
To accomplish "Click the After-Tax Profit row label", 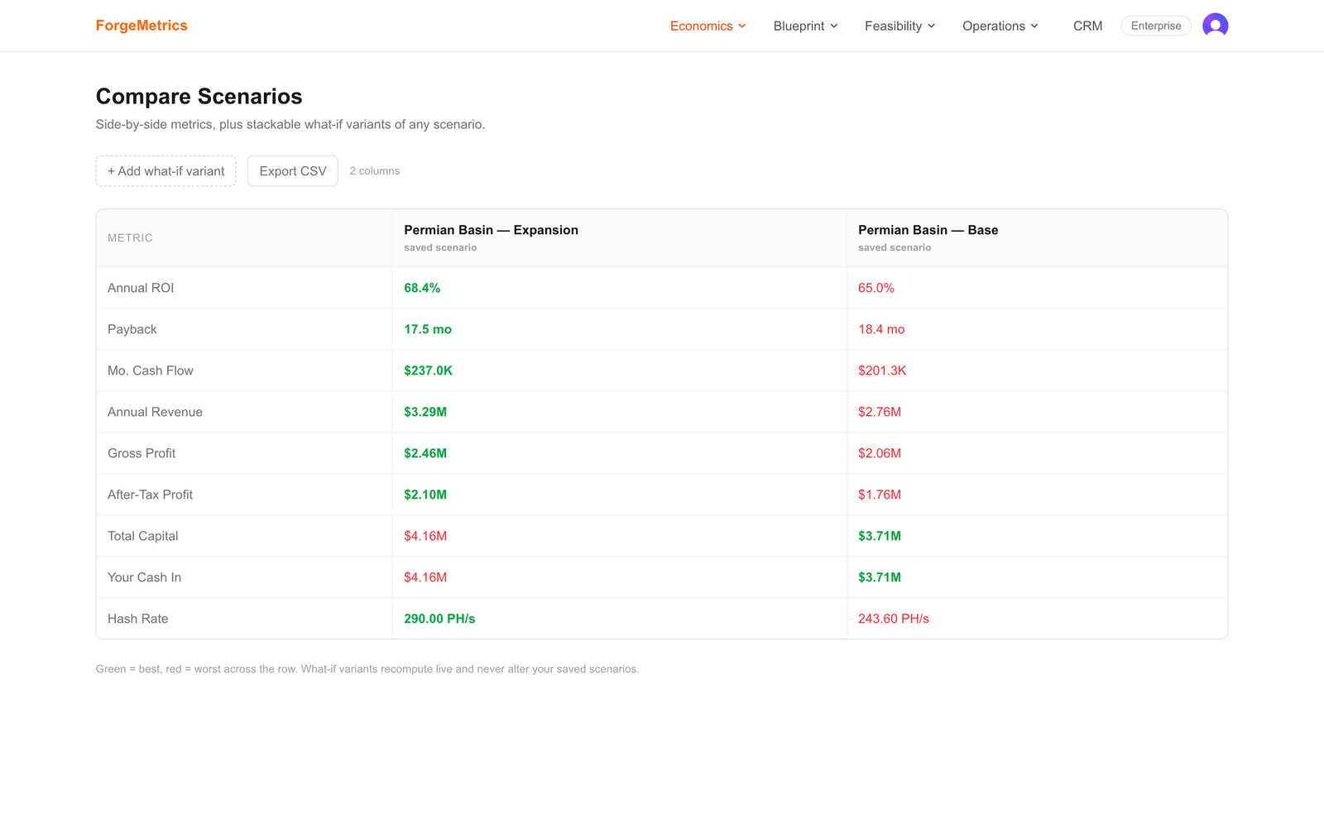I will [150, 495].
